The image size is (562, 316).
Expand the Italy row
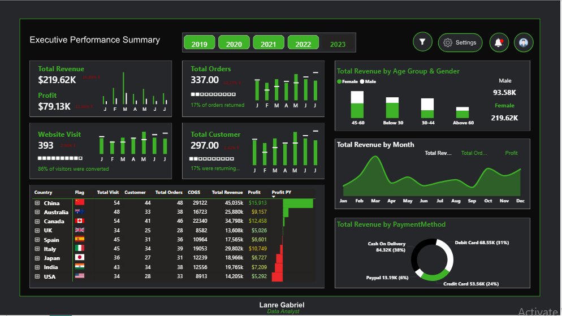37,249
